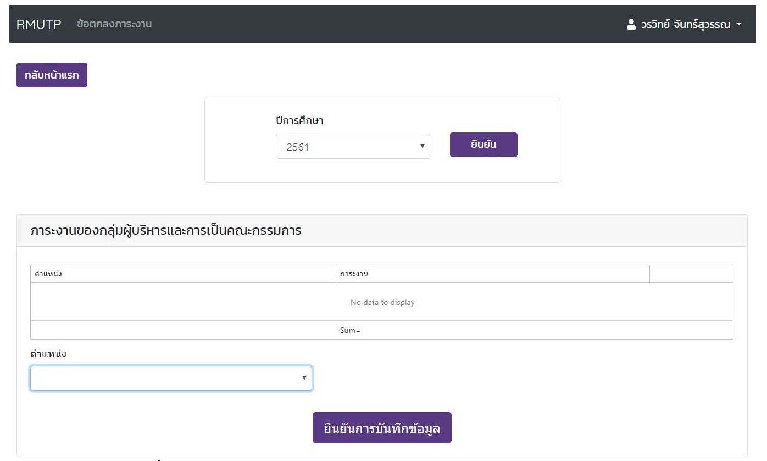Click the arrow on the 2561 year selector
The height and width of the screenshot is (461, 767).
click(x=422, y=146)
